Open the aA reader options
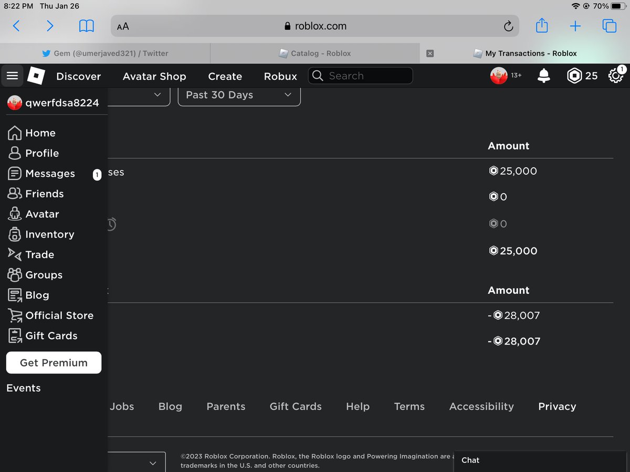 [123, 26]
